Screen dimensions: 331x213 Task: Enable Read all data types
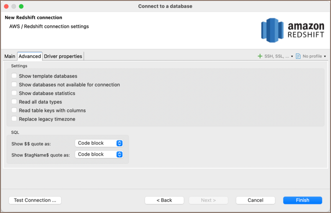[14, 102]
